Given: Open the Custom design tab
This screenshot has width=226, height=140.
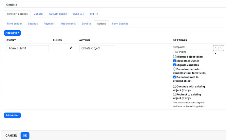Looking at the screenshot, I should tap(58, 14).
